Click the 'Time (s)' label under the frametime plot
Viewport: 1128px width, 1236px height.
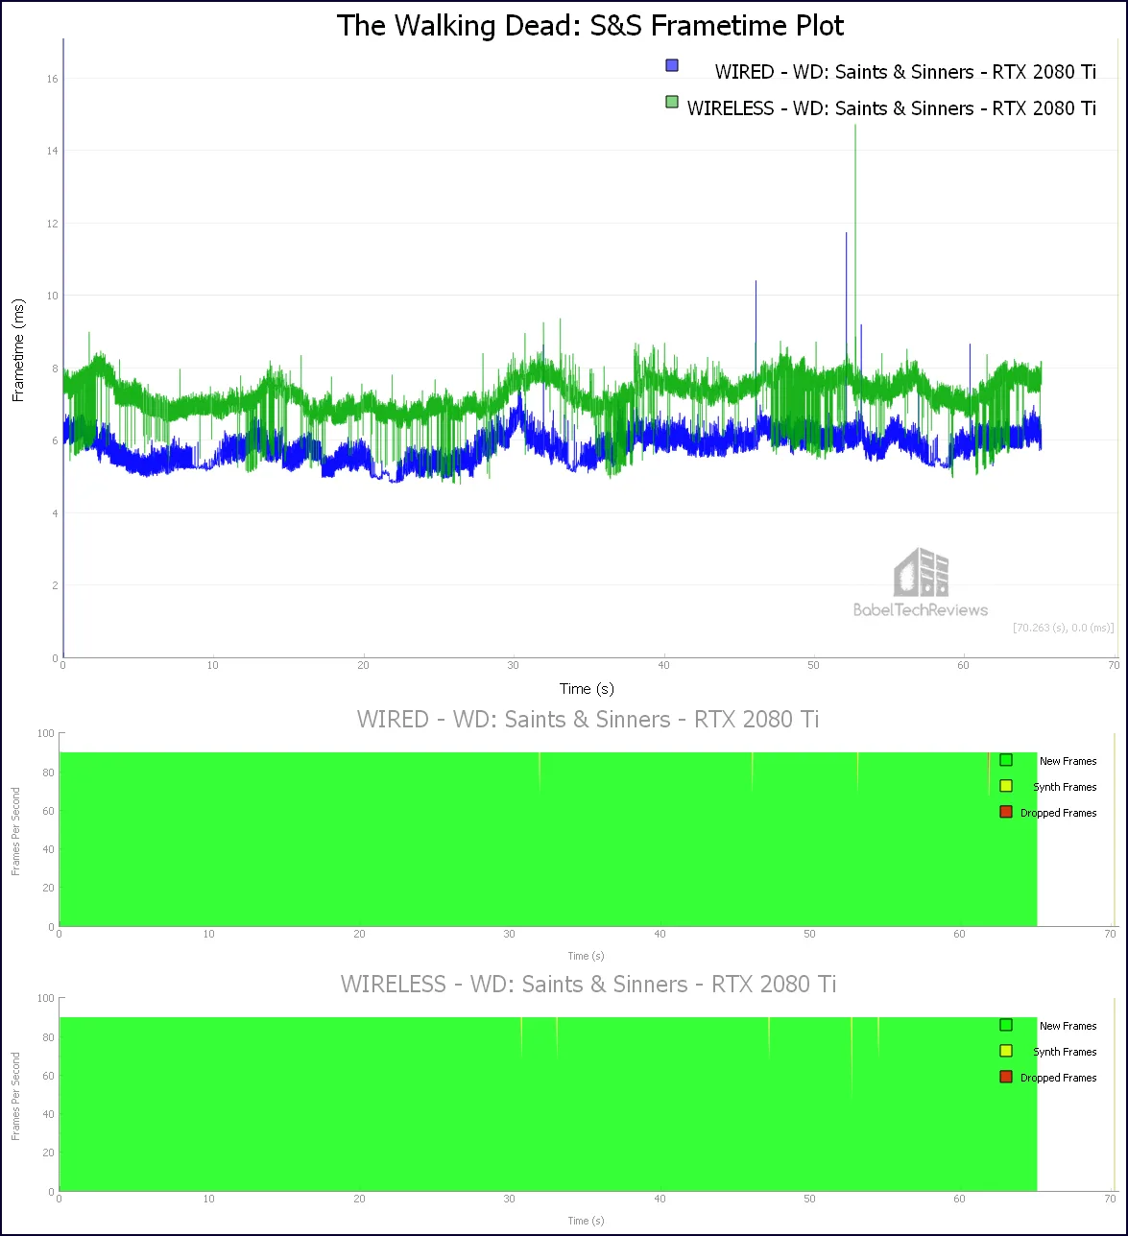587,688
